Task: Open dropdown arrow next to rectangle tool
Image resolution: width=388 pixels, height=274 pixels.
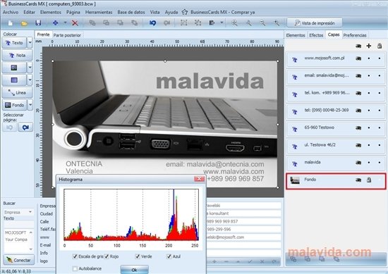Action: click(30, 80)
